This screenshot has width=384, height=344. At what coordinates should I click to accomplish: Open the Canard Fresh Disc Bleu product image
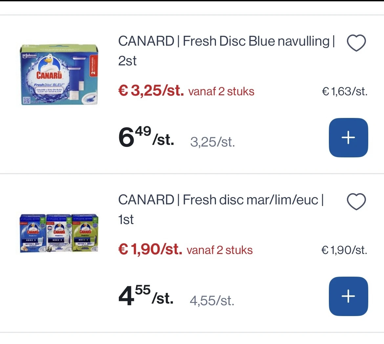[x=59, y=76]
